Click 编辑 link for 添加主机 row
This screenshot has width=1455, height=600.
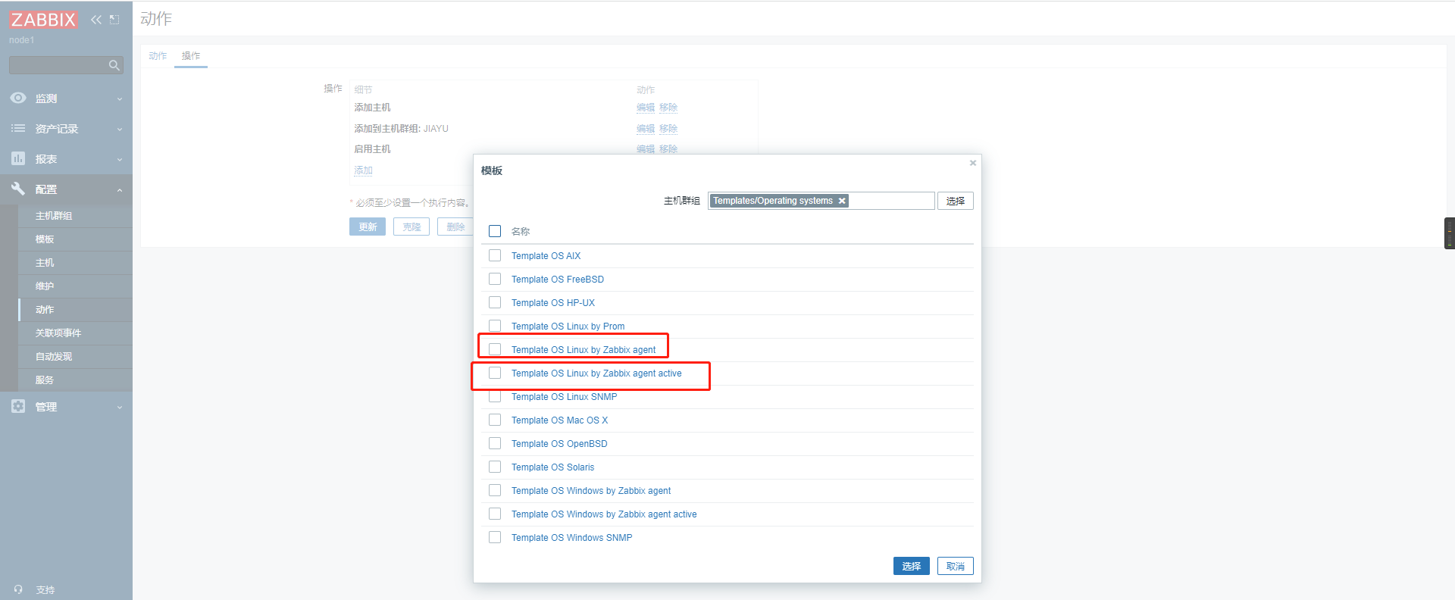pos(646,108)
